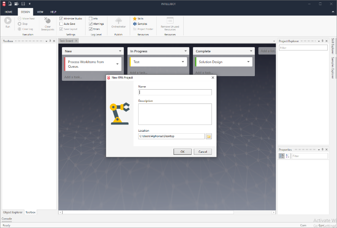Open the Solution Design task dropdown
The image size is (337, 228).
[x=249, y=62]
